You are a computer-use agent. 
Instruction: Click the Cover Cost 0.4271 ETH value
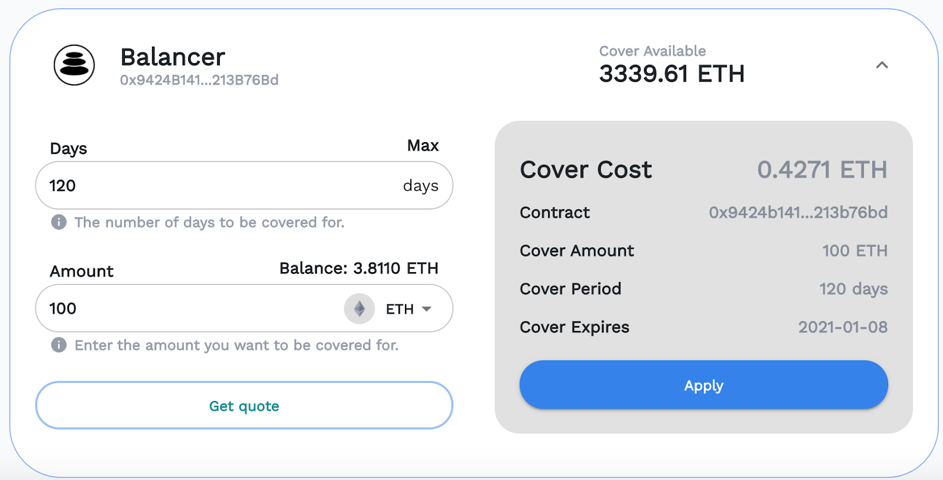click(822, 170)
